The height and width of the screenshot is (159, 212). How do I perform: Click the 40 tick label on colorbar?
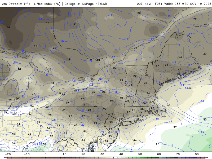tap(121, 154)
